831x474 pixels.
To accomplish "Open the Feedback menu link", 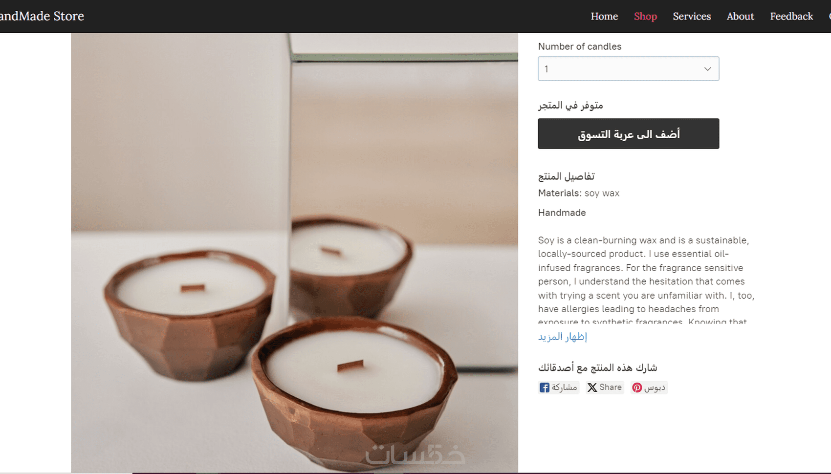I will pyautogui.click(x=791, y=16).
